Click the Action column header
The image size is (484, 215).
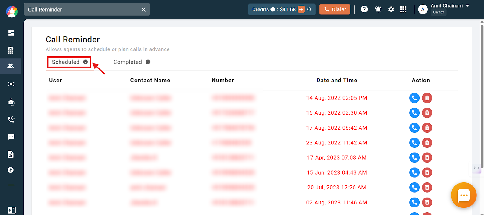[x=421, y=80]
